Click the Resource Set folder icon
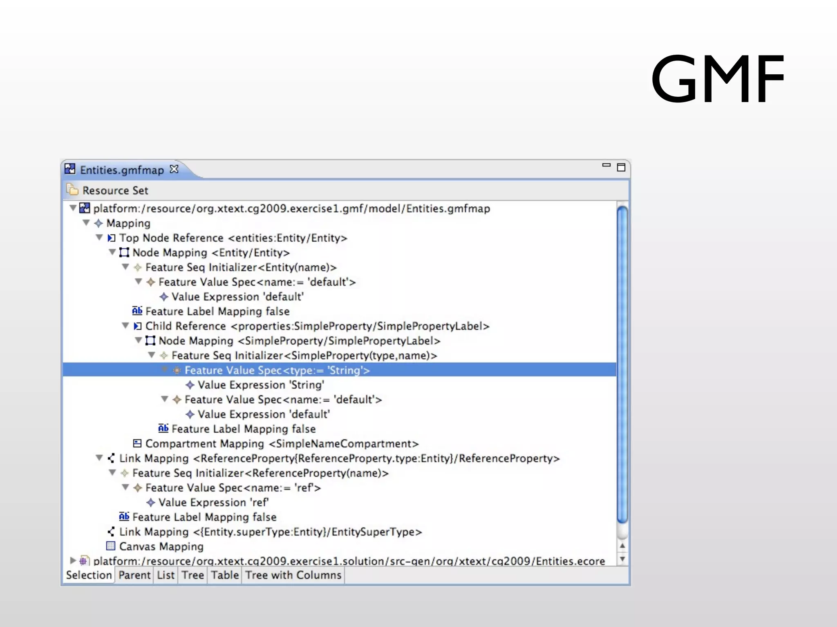Image resolution: width=837 pixels, height=627 pixels. click(x=72, y=190)
